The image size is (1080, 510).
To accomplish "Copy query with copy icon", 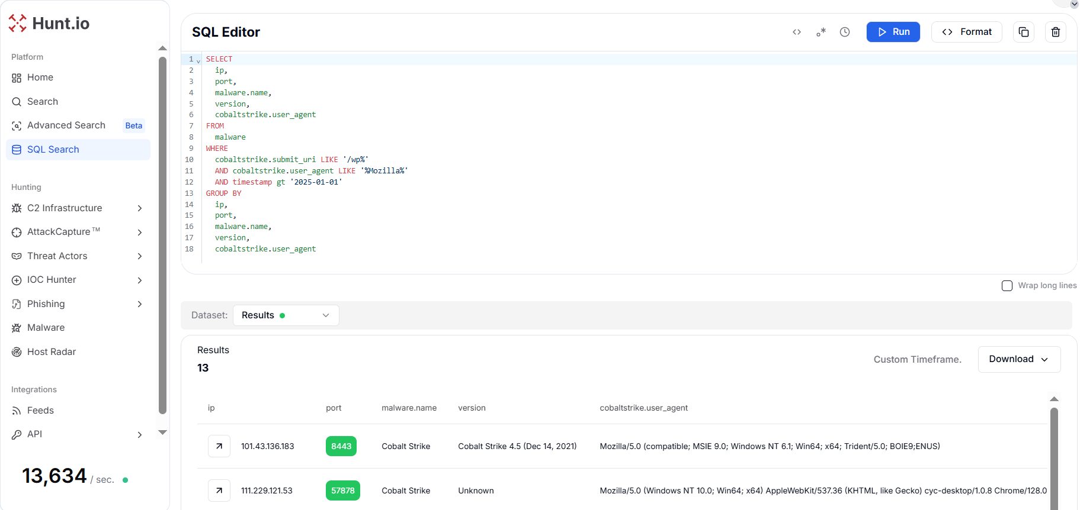I will click(x=1024, y=32).
